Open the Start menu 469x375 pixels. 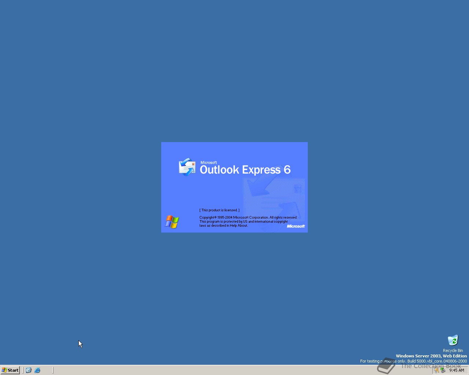point(10,370)
